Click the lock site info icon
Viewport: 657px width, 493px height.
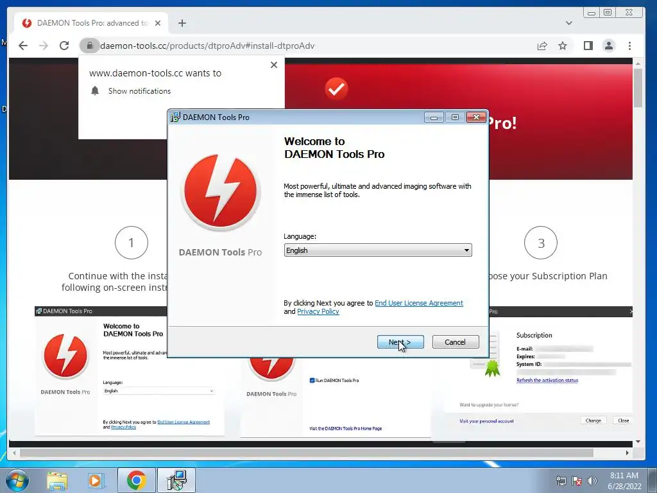89,46
